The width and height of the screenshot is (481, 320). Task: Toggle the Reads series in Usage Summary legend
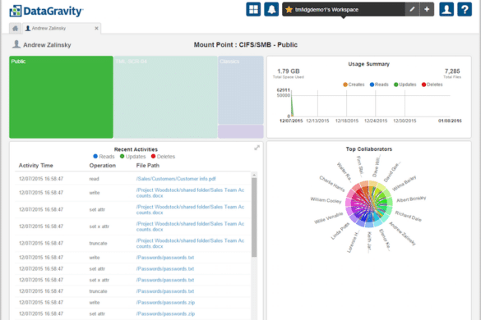pyautogui.click(x=379, y=85)
